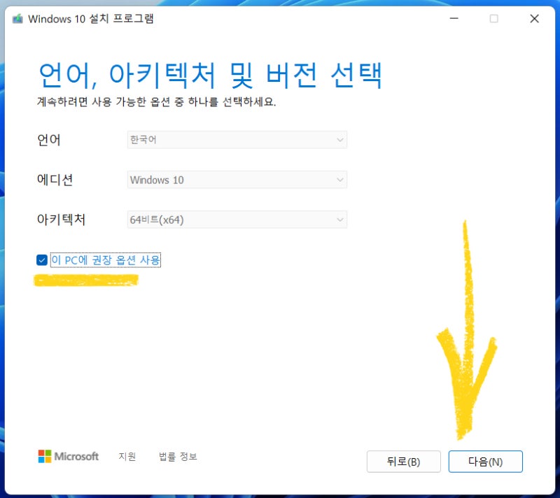The width and height of the screenshot is (560, 498).
Task: Open the 에디션 dropdown showing Windows 10
Action: pyautogui.click(x=237, y=180)
